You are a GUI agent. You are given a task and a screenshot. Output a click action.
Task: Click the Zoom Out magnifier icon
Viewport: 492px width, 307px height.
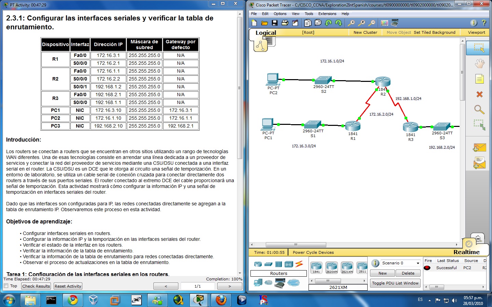[x=372, y=23]
